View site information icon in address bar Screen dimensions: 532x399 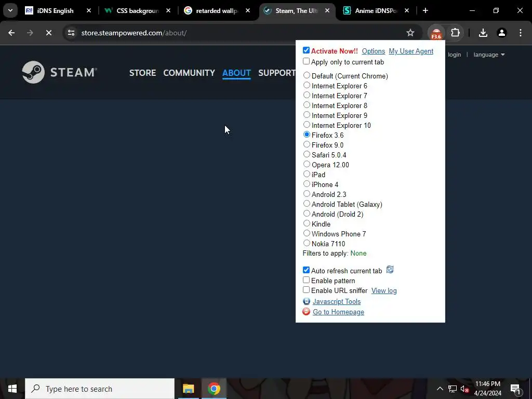coord(71,33)
